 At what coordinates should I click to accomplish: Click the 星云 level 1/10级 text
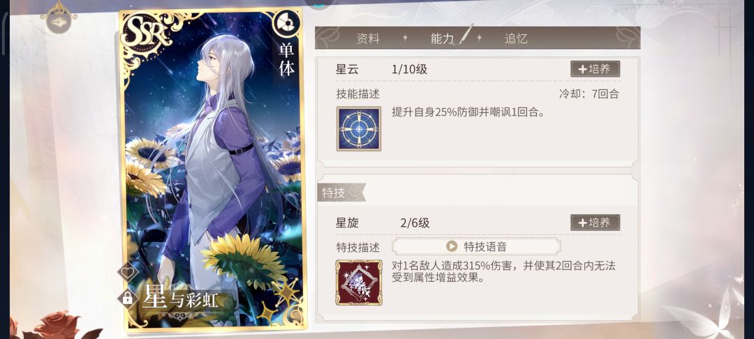[x=409, y=69]
